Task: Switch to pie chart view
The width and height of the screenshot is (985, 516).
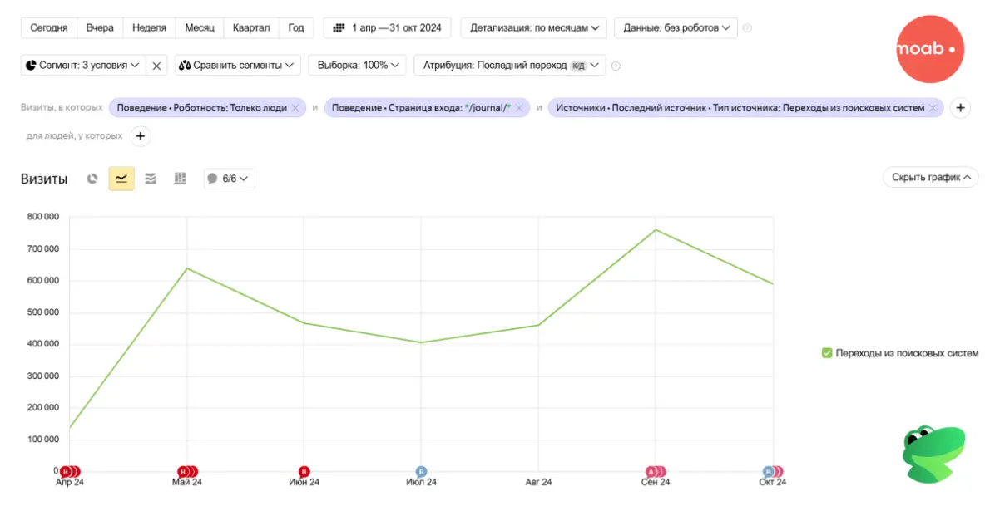Action: coord(93,179)
